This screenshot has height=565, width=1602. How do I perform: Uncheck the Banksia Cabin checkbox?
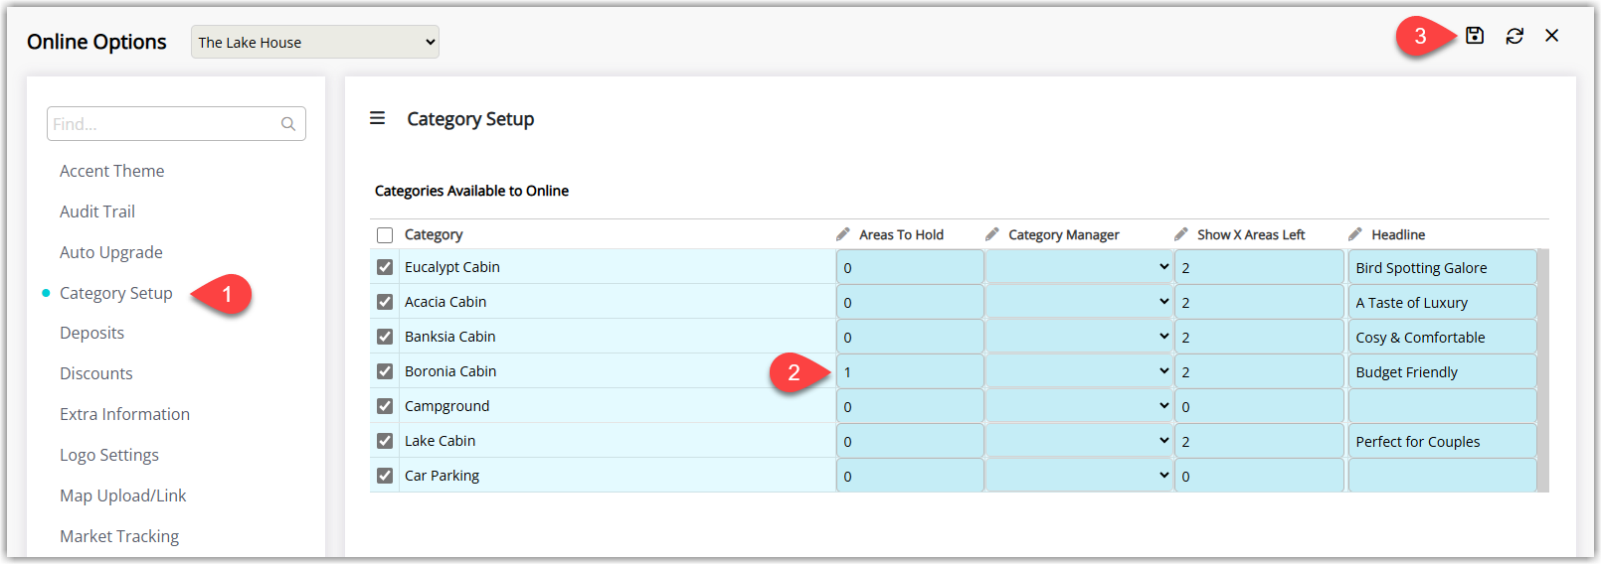(385, 337)
